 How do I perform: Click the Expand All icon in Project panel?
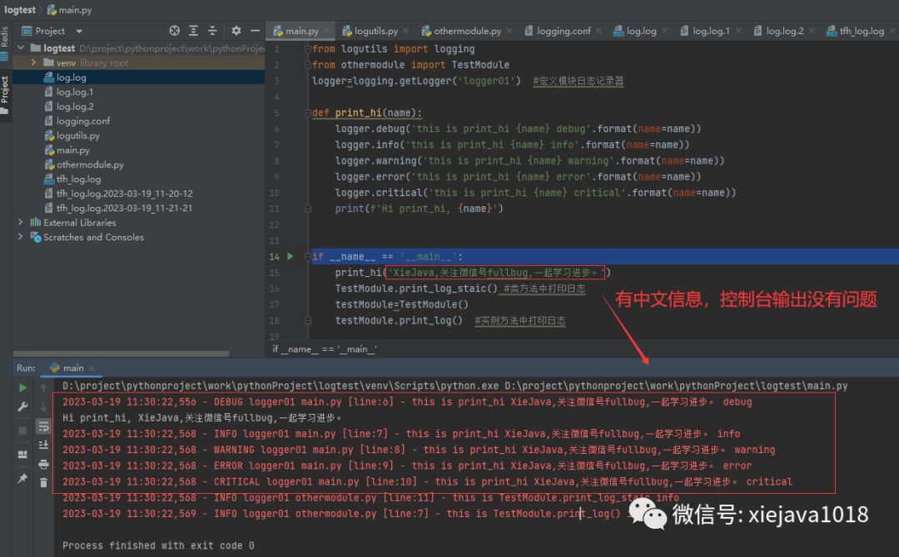pos(193,31)
